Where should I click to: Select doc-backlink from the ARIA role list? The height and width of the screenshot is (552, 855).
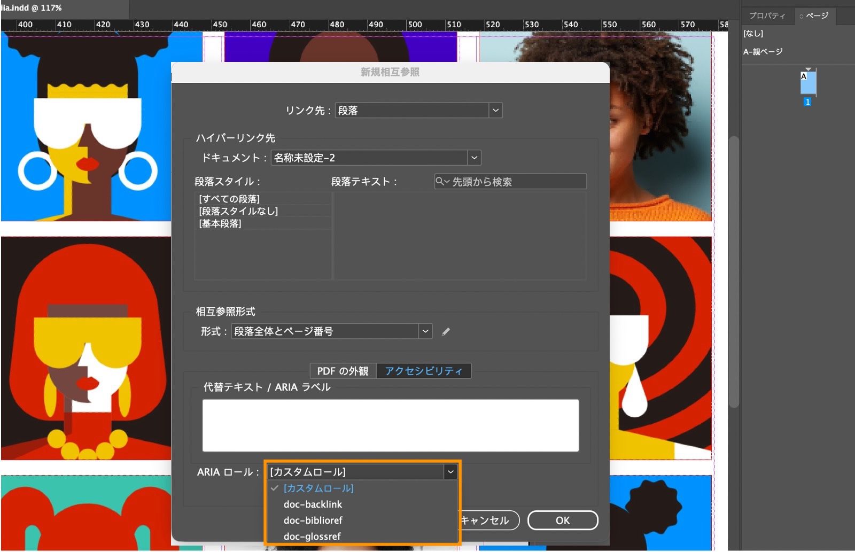pos(313,504)
